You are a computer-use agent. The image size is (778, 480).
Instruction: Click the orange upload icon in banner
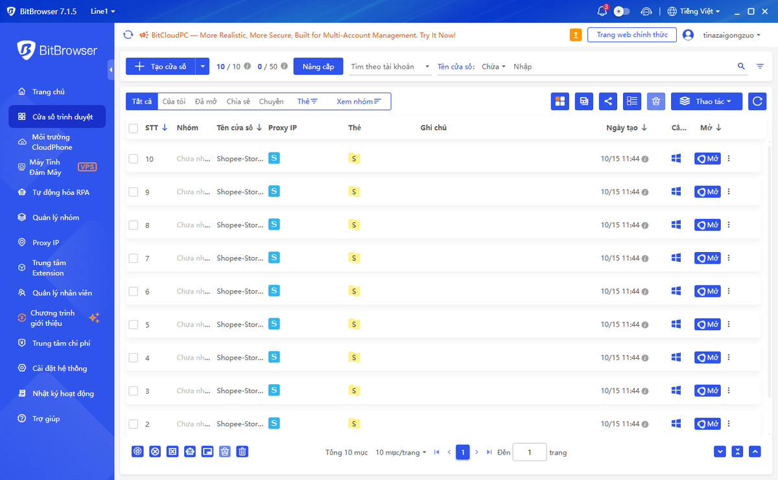click(576, 35)
